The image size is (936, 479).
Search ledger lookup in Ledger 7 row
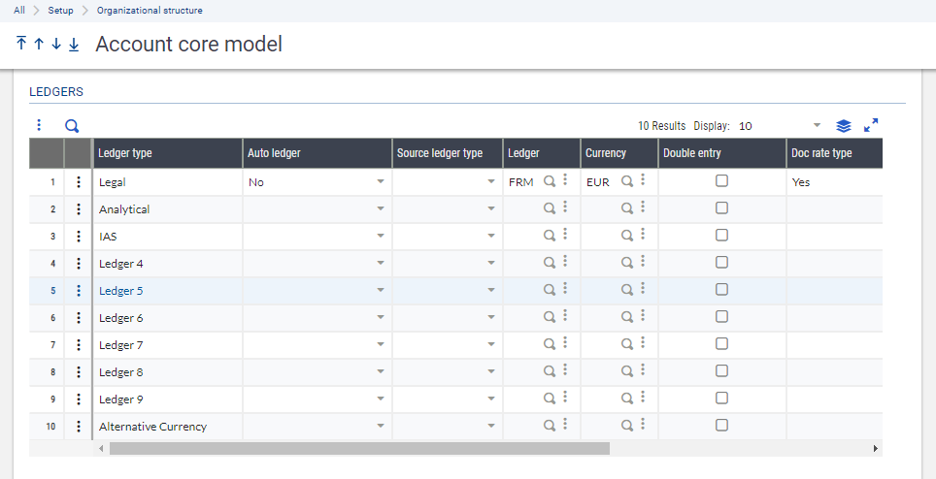[550, 344]
